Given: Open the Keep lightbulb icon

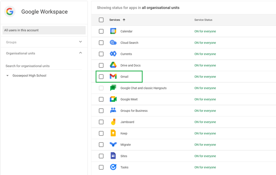Looking at the screenshot, I should pyautogui.click(x=113, y=133).
